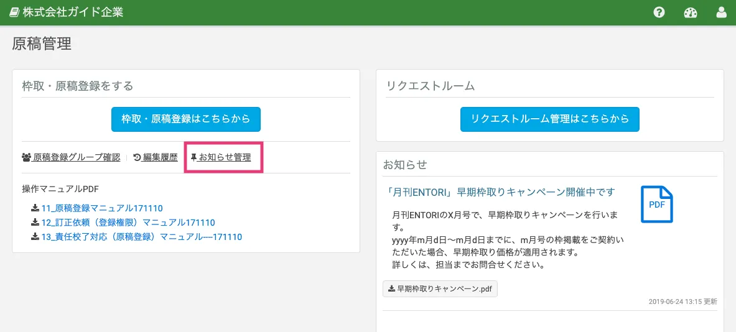The height and width of the screenshot is (332, 736).
Task: Open 12_訂正依頼 manual PDF link
Action: [x=128, y=223]
